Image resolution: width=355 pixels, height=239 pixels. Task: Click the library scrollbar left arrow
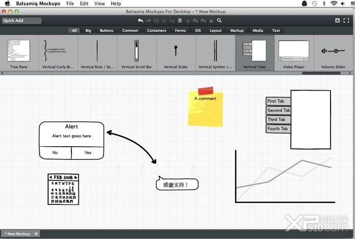coord(2,73)
